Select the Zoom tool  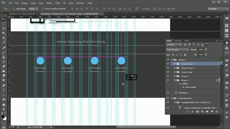pyautogui.click(x=4, y=109)
